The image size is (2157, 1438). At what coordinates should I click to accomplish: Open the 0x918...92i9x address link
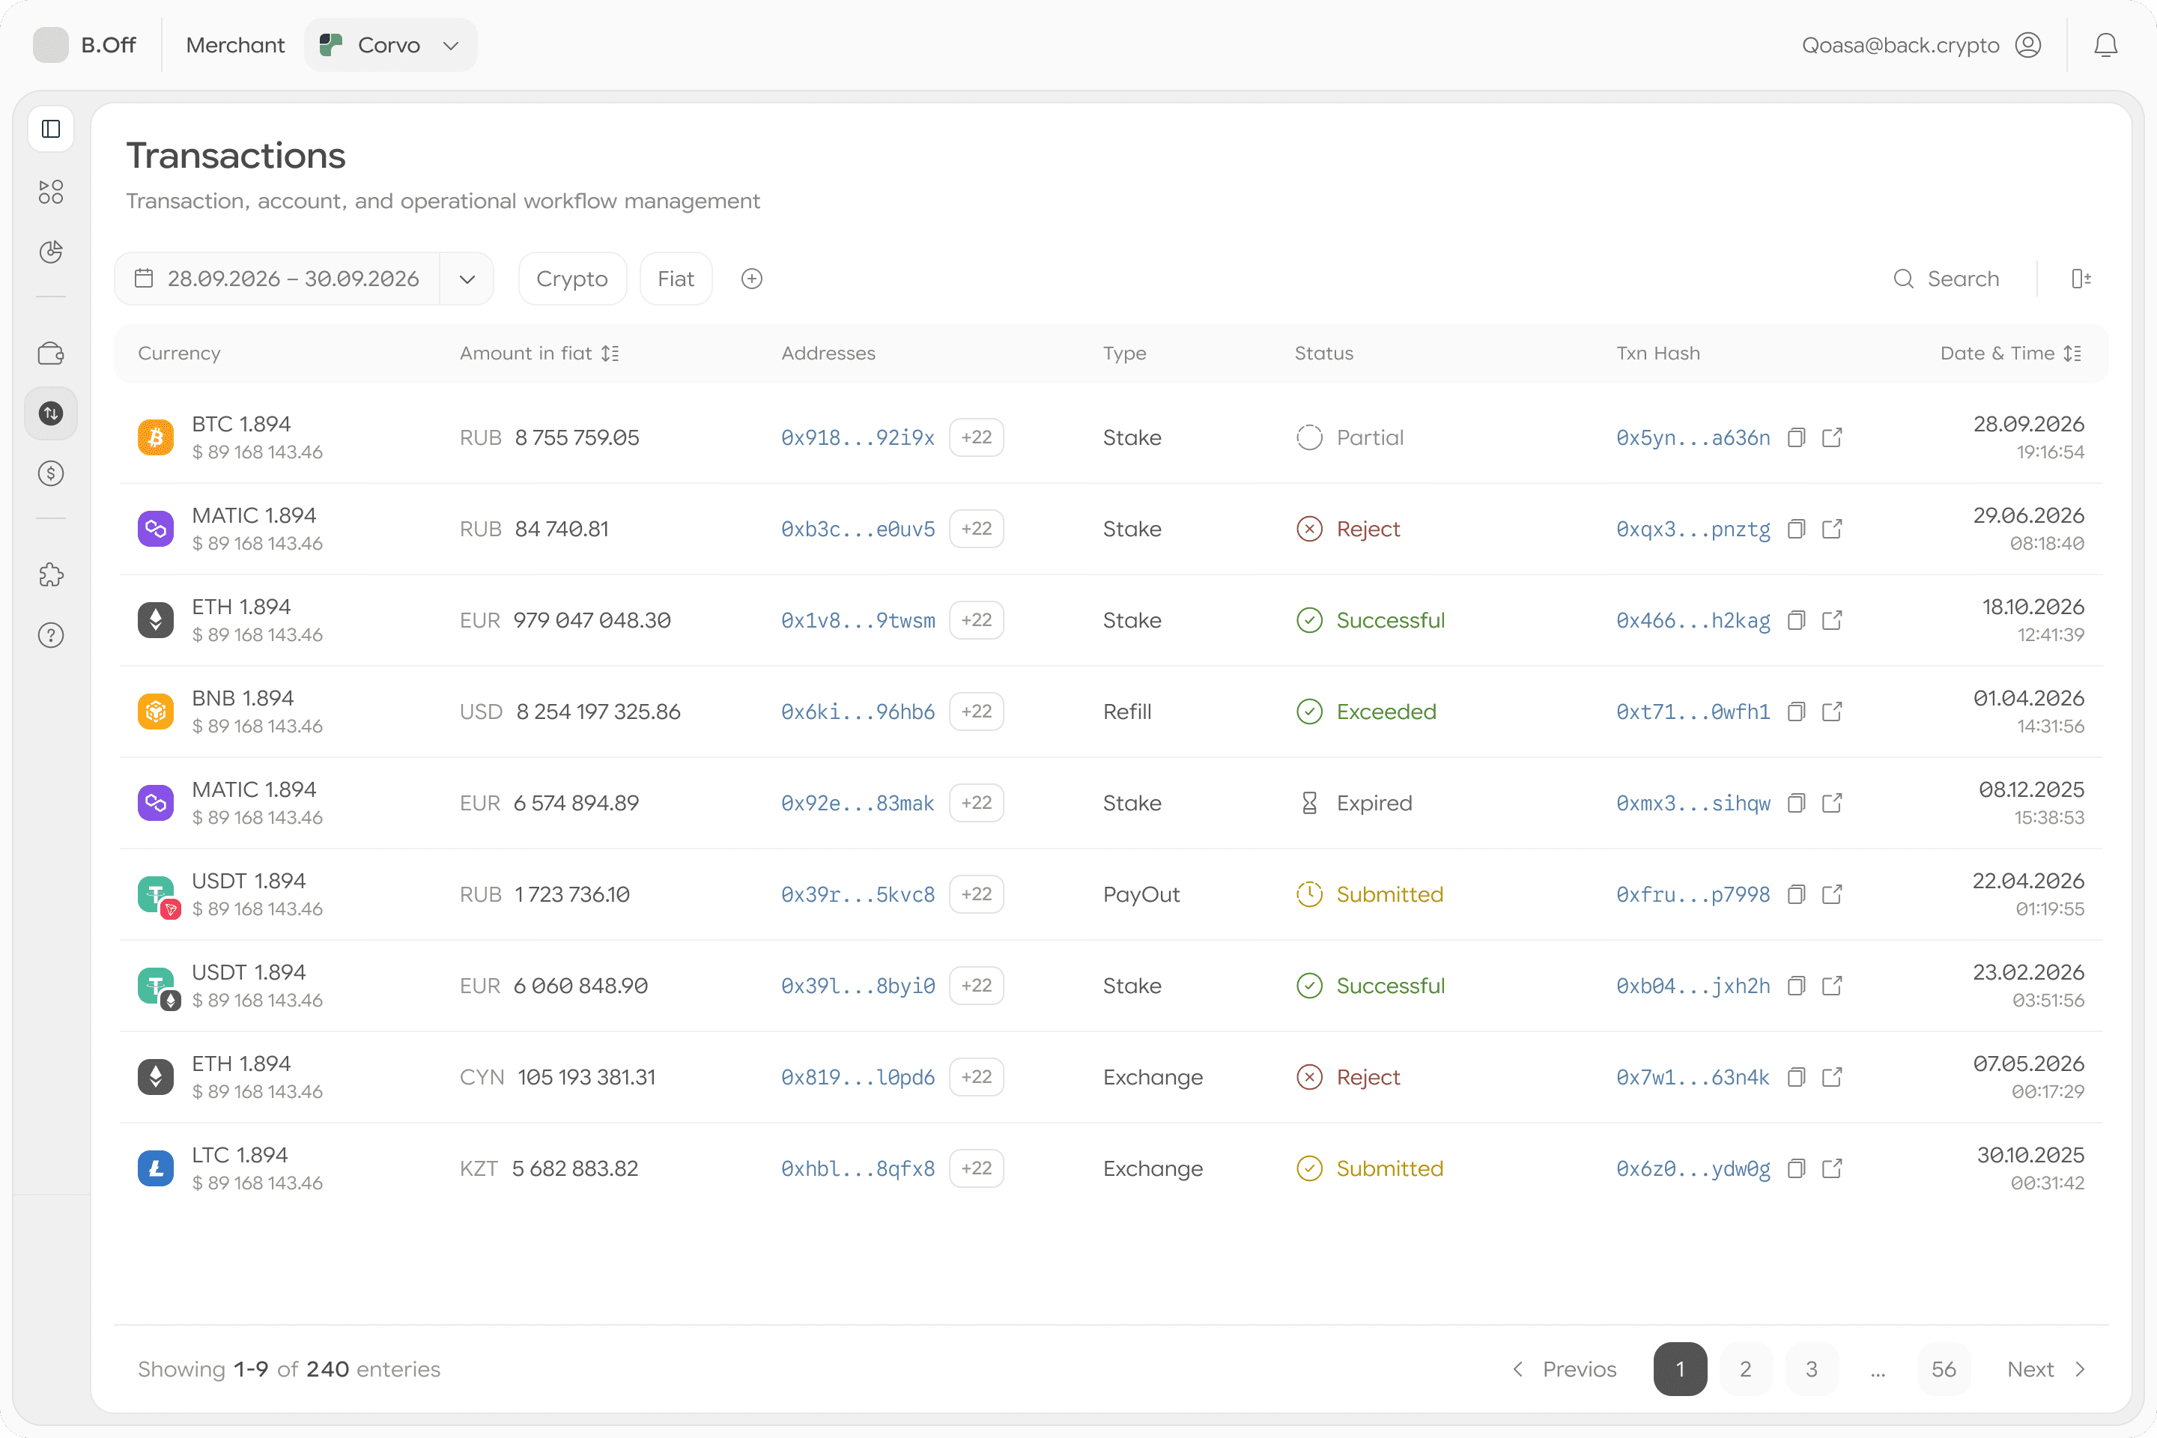pos(858,437)
